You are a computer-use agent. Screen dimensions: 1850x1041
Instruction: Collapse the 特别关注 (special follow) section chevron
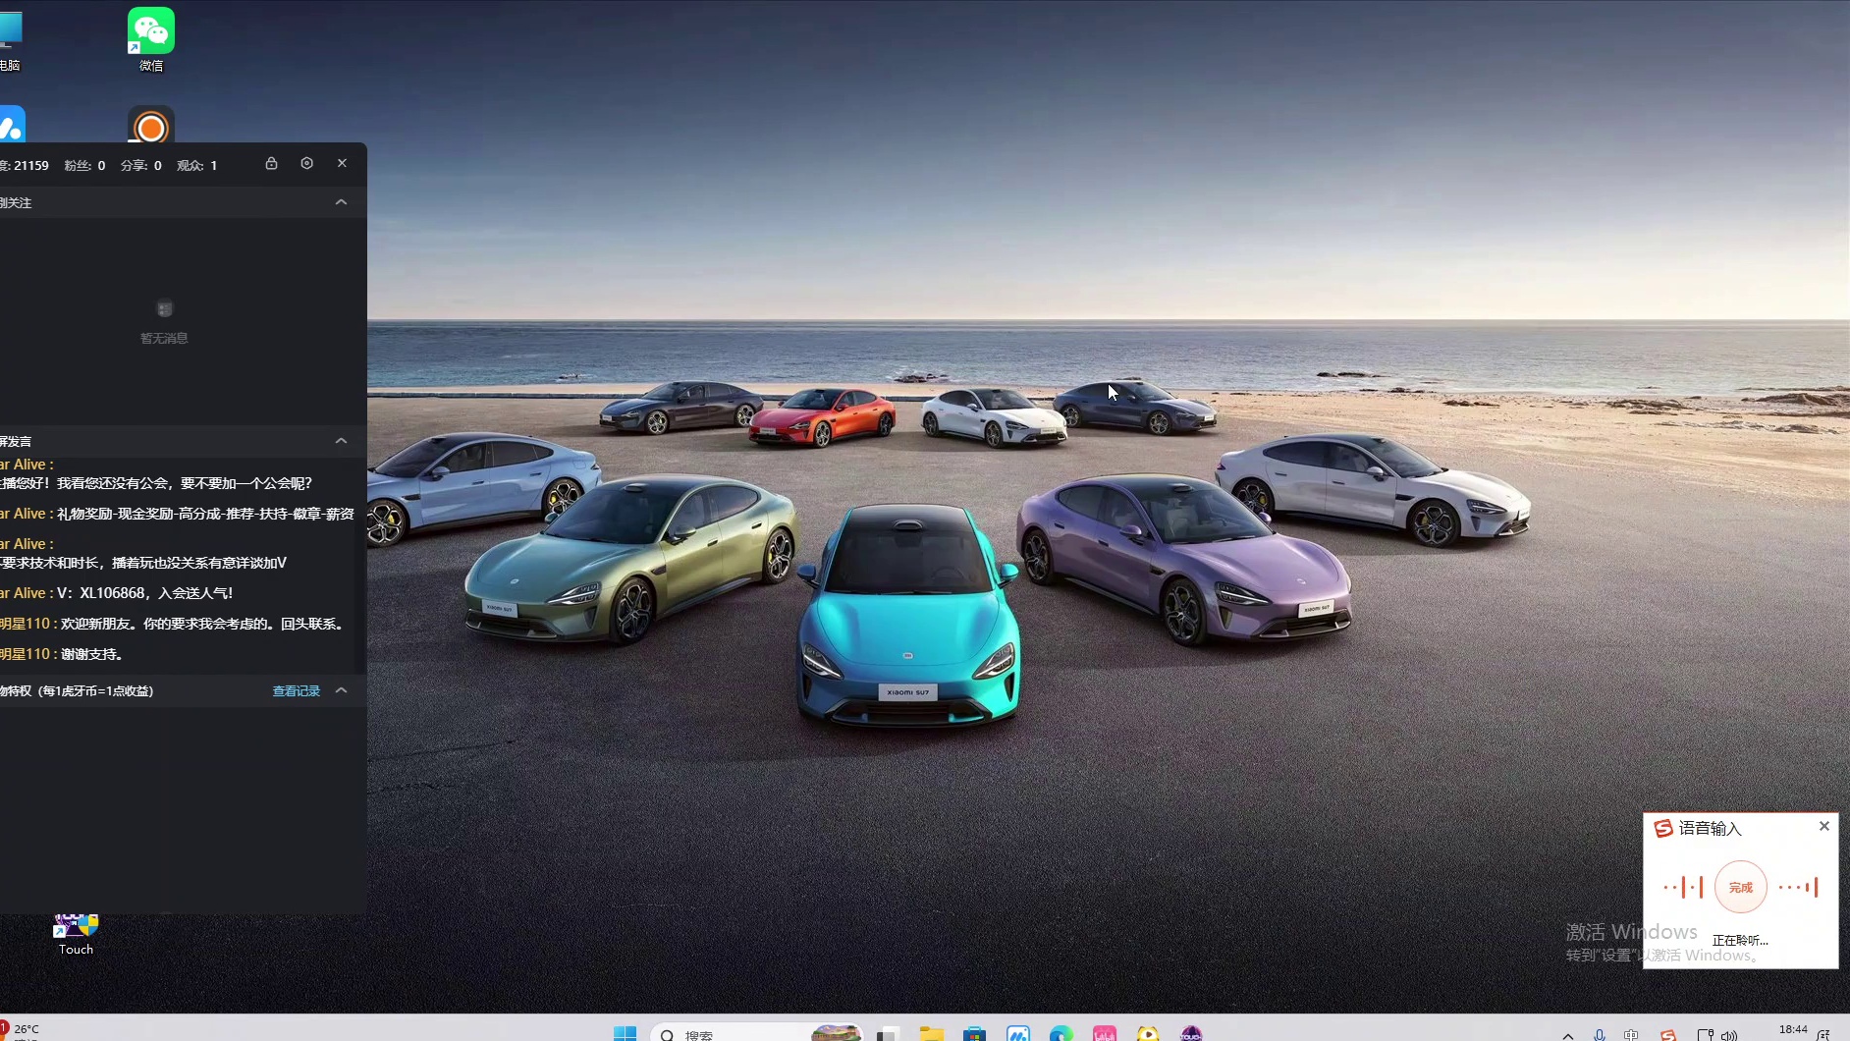341,202
